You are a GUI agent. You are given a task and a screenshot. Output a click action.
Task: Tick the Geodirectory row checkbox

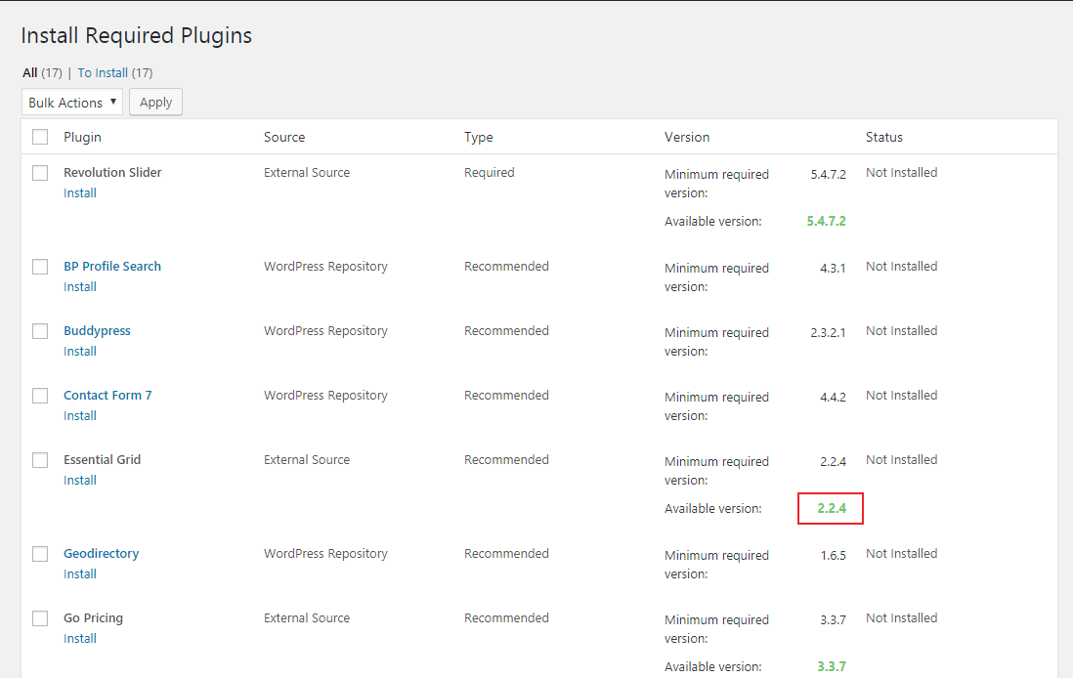click(40, 554)
